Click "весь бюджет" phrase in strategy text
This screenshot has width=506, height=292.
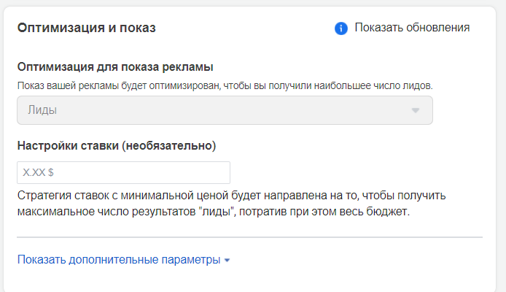[x=374, y=212]
